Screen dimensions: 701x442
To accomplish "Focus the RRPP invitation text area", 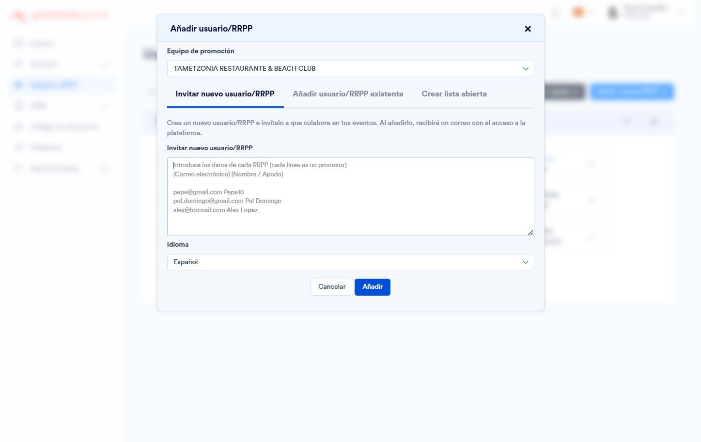I will click(x=350, y=197).
